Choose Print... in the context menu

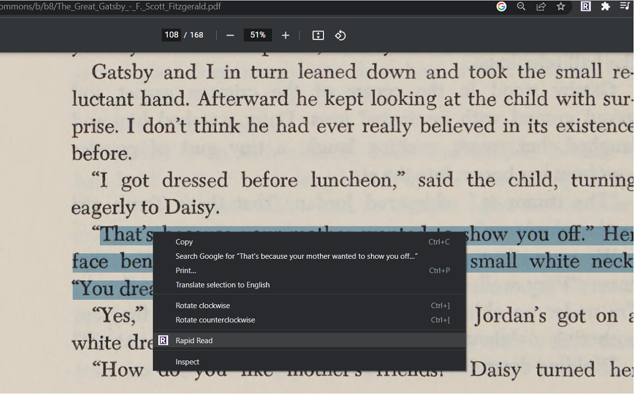pos(309,271)
